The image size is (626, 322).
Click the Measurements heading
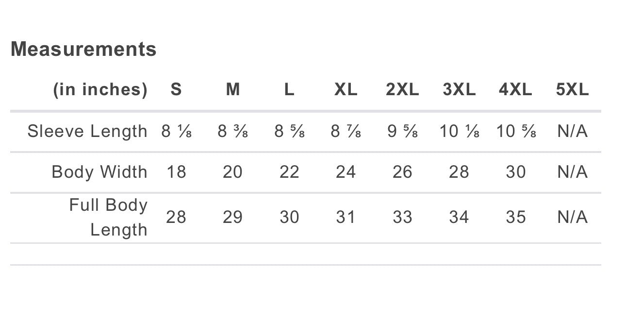point(83,49)
